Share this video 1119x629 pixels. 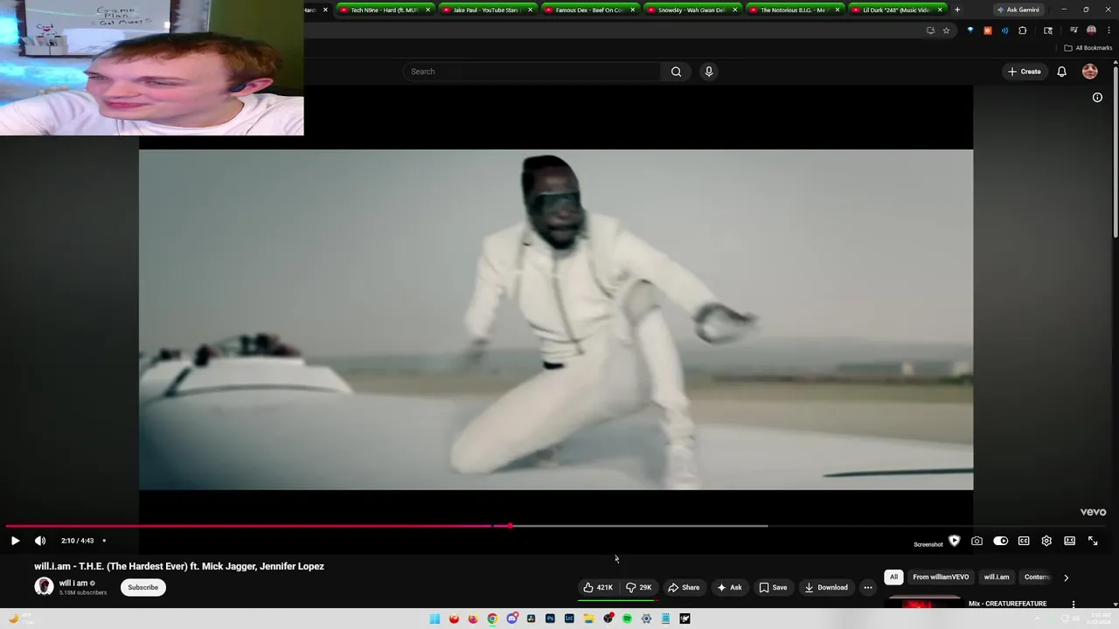(x=684, y=587)
